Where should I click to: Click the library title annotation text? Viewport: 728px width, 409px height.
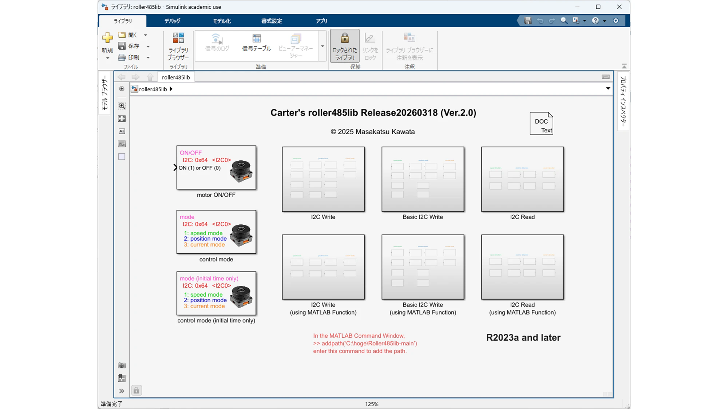pyautogui.click(x=373, y=113)
